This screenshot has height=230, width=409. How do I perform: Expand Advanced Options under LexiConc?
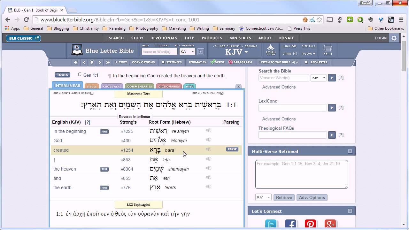coord(279,119)
